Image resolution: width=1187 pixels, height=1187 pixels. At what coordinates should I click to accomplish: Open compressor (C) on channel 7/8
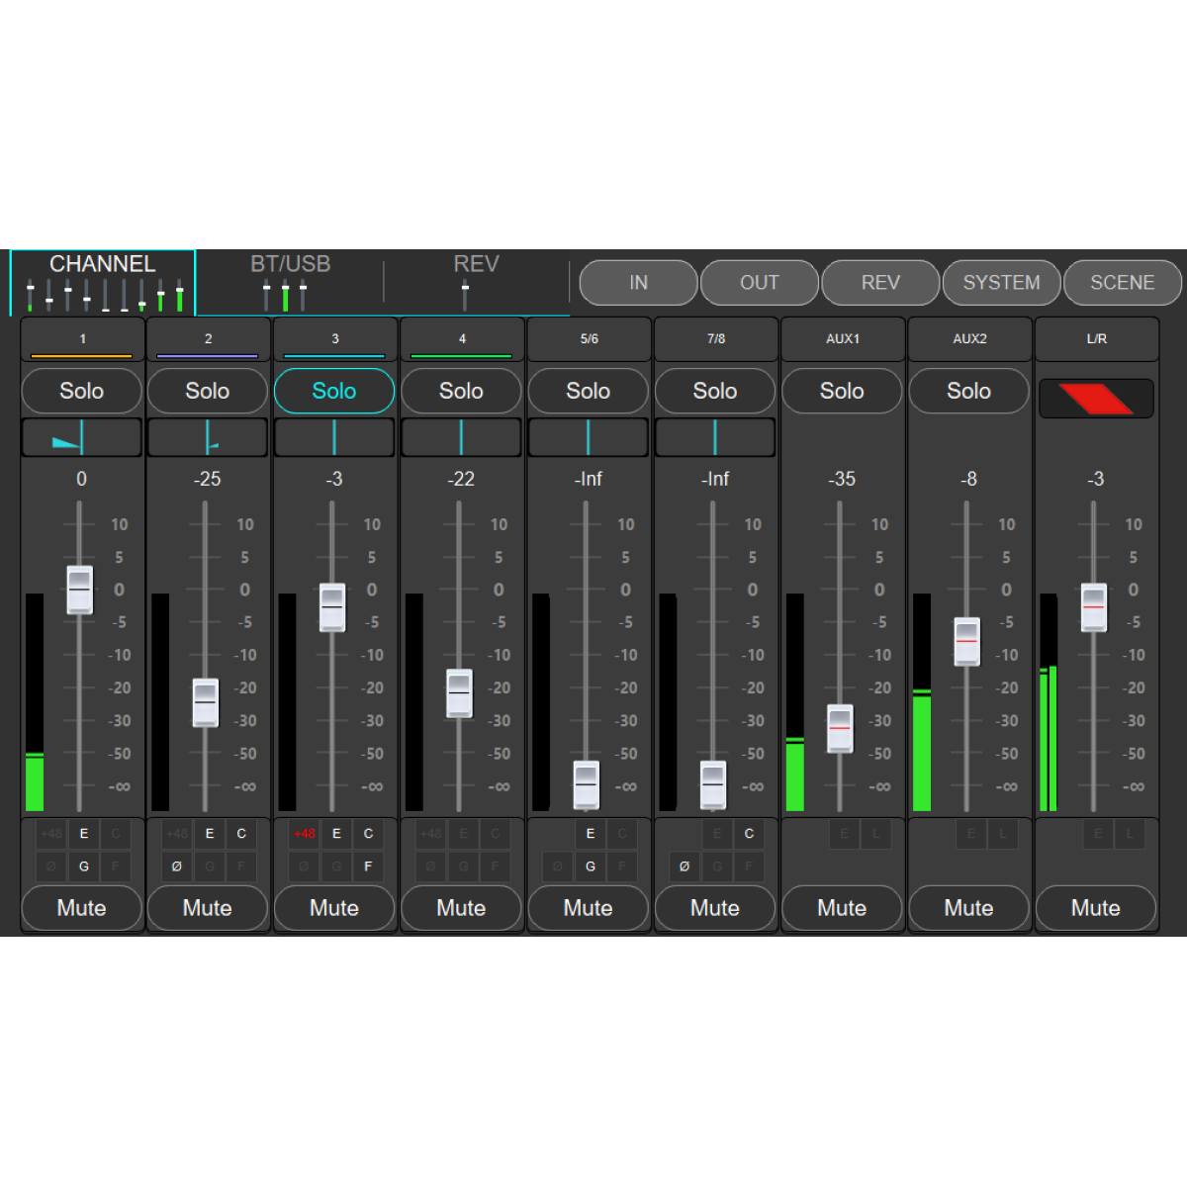[x=749, y=833]
